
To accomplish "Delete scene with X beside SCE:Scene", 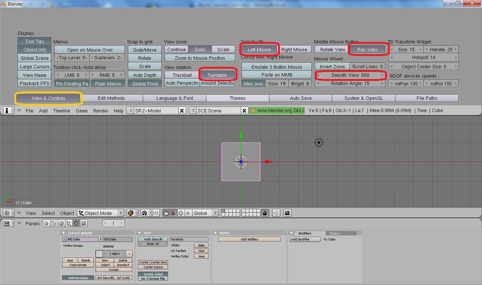I will pos(244,111).
